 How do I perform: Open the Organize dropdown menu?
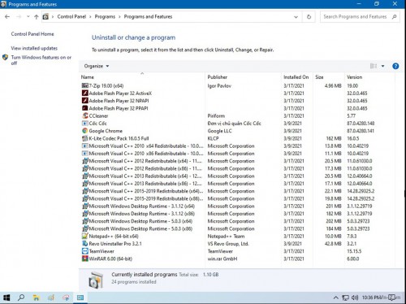pos(97,66)
